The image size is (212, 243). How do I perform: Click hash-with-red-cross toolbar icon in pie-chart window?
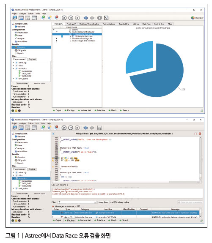pos(56,18)
